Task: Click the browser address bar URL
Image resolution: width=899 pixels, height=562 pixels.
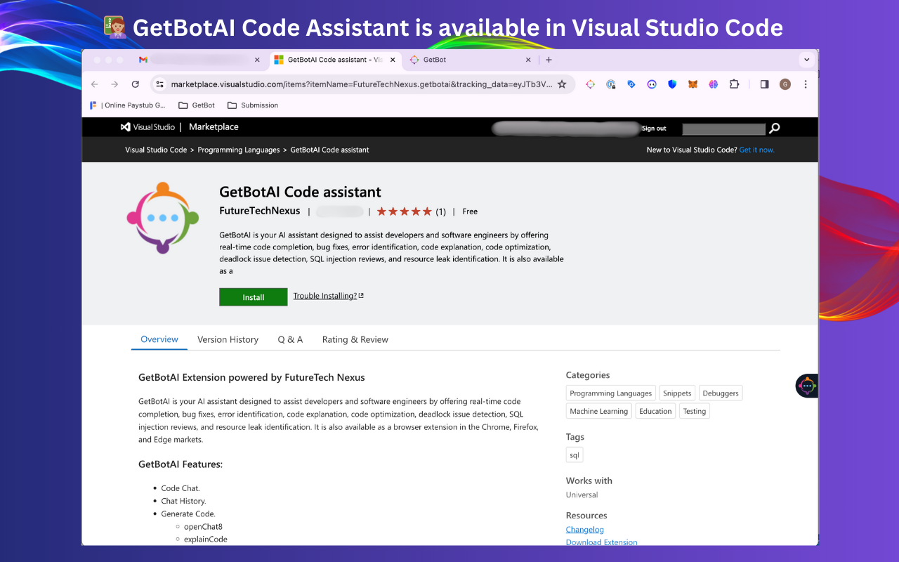Action: [362, 84]
